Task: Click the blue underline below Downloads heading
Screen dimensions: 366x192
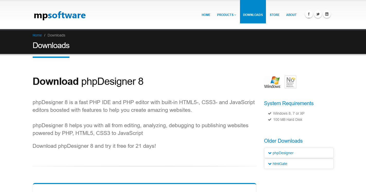Action: pyautogui.click(x=51, y=57)
